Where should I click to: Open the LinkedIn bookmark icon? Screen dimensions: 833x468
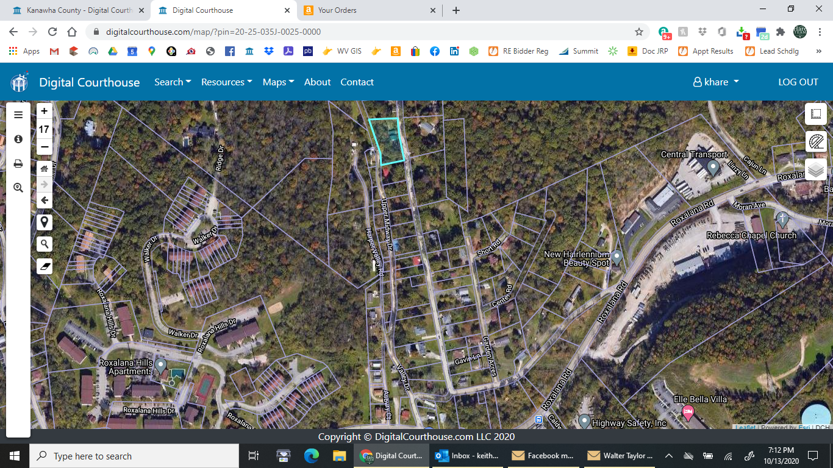click(454, 51)
